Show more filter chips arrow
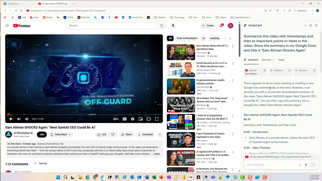Screen dimensions: 322x181 230,38
